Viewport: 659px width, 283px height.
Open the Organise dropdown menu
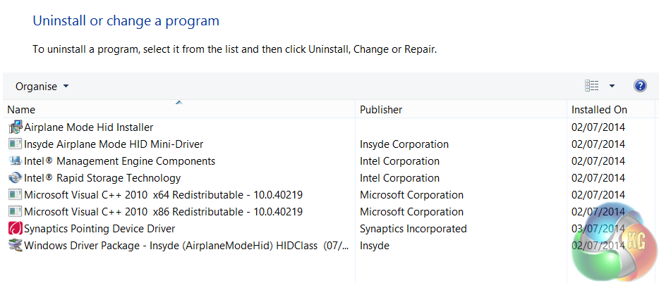pos(42,87)
